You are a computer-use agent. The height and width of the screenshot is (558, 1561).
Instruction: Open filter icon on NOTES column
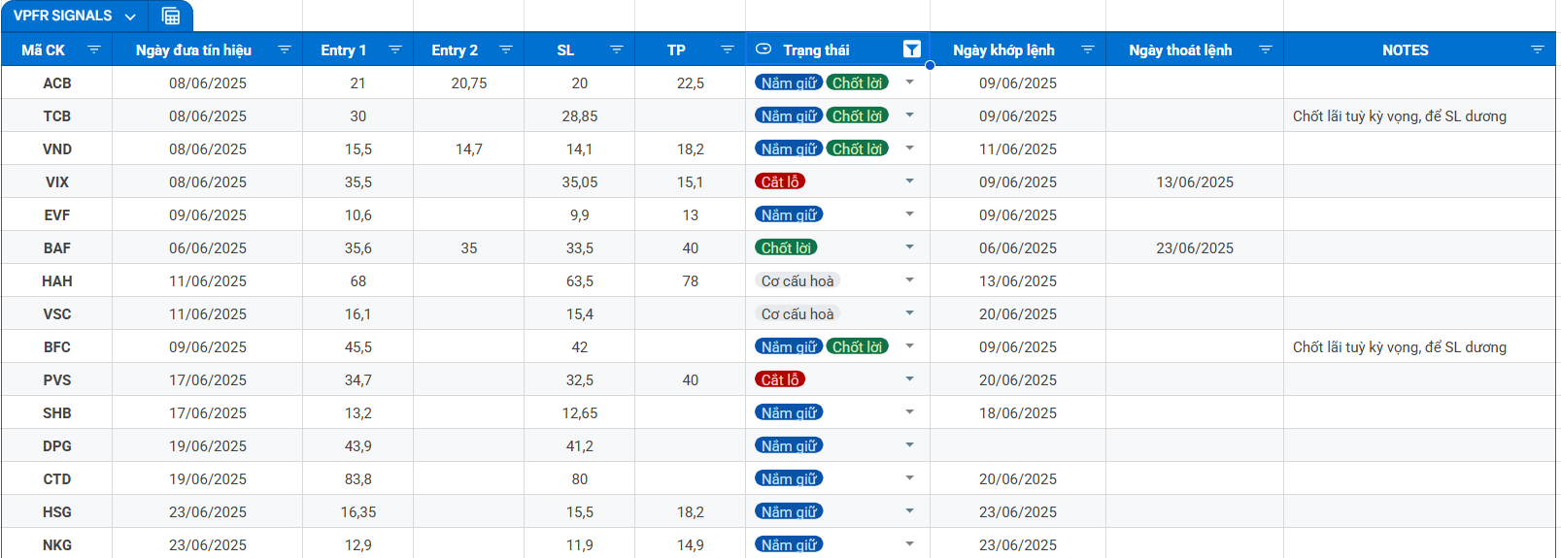1538,49
